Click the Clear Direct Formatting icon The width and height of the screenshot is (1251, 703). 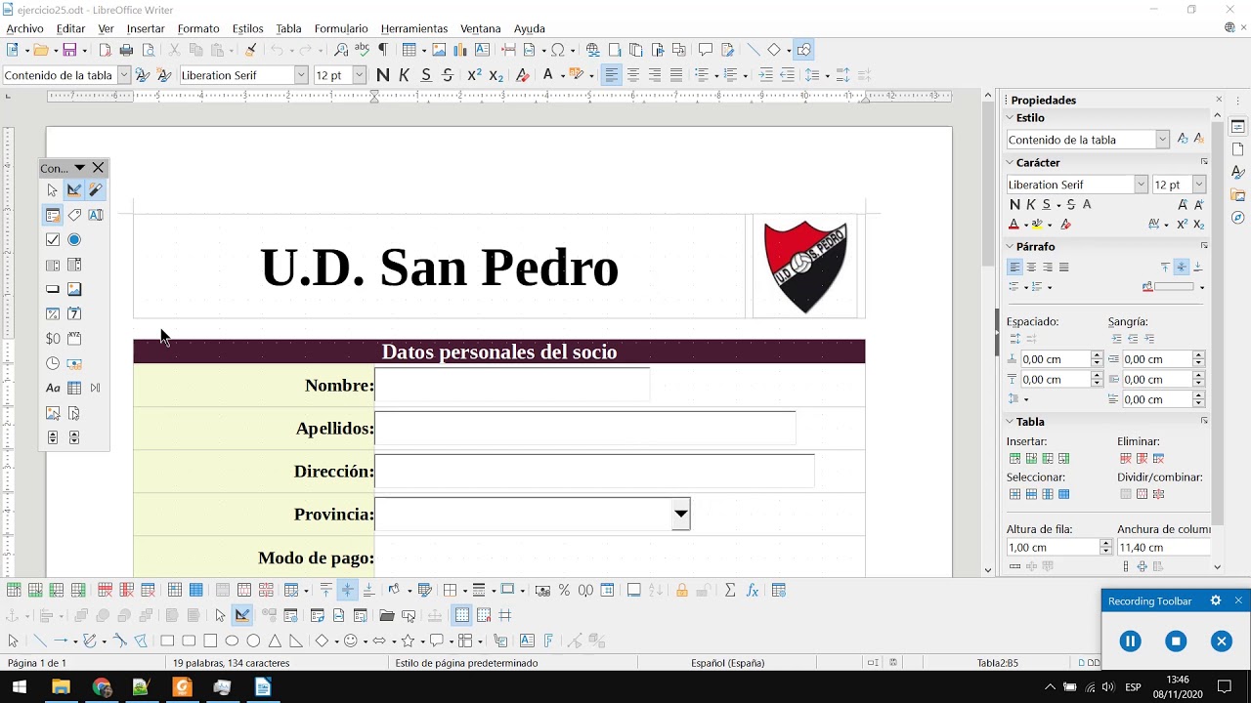click(x=522, y=75)
